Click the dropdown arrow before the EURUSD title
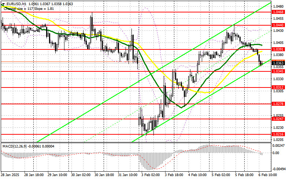The height and width of the screenshot is (179, 286). point(3,4)
